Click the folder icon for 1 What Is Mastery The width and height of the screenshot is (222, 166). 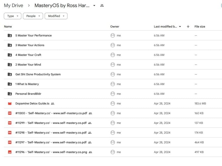click(10, 84)
